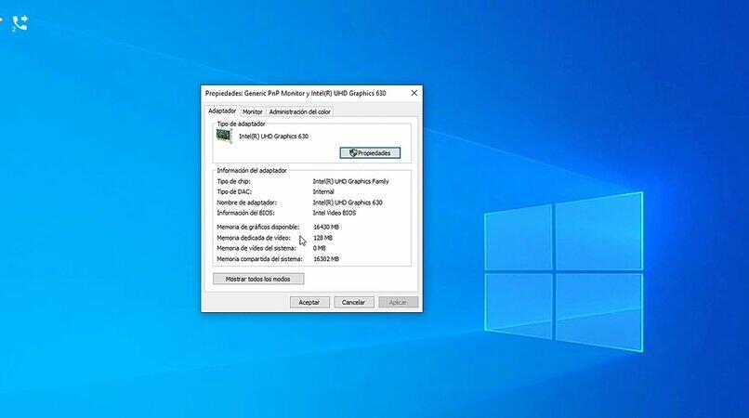This screenshot has height=418, width=749.
Task: Click the 'Tipo de DAC:' label
Action: click(x=234, y=192)
